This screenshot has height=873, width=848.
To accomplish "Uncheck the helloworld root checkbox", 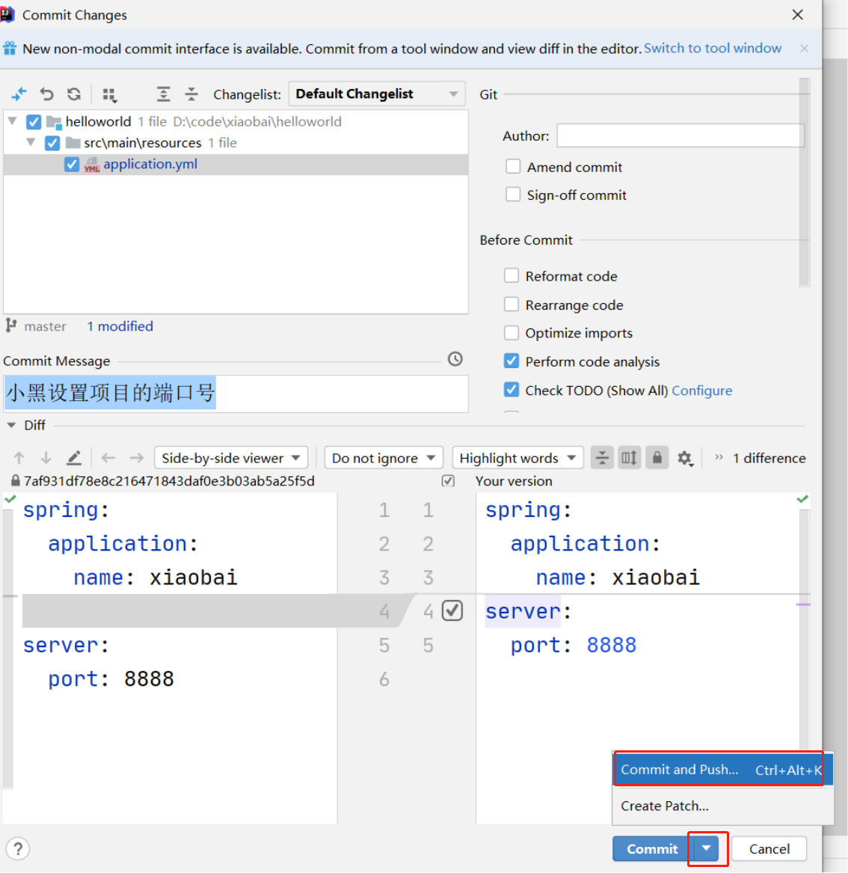I will point(34,121).
